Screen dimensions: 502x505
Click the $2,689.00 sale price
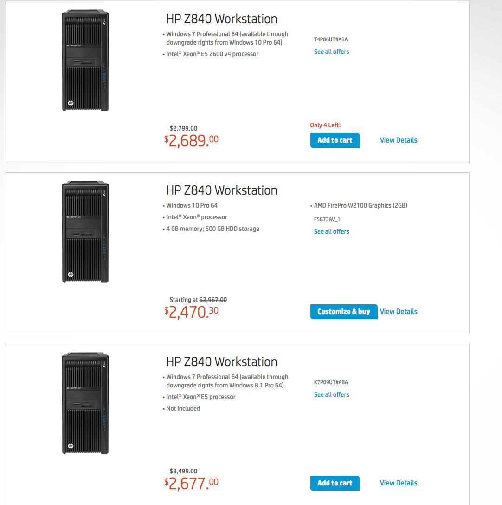(x=191, y=140)
